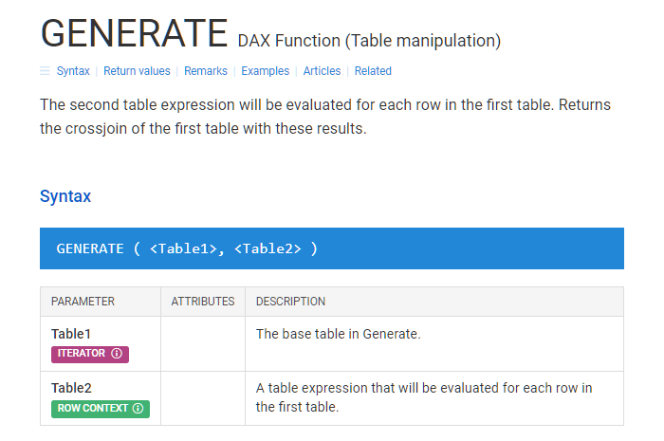Click the ROW CONTEXT badge under Table2
Viewport: 664px width, 441px height.
(101, 409)
